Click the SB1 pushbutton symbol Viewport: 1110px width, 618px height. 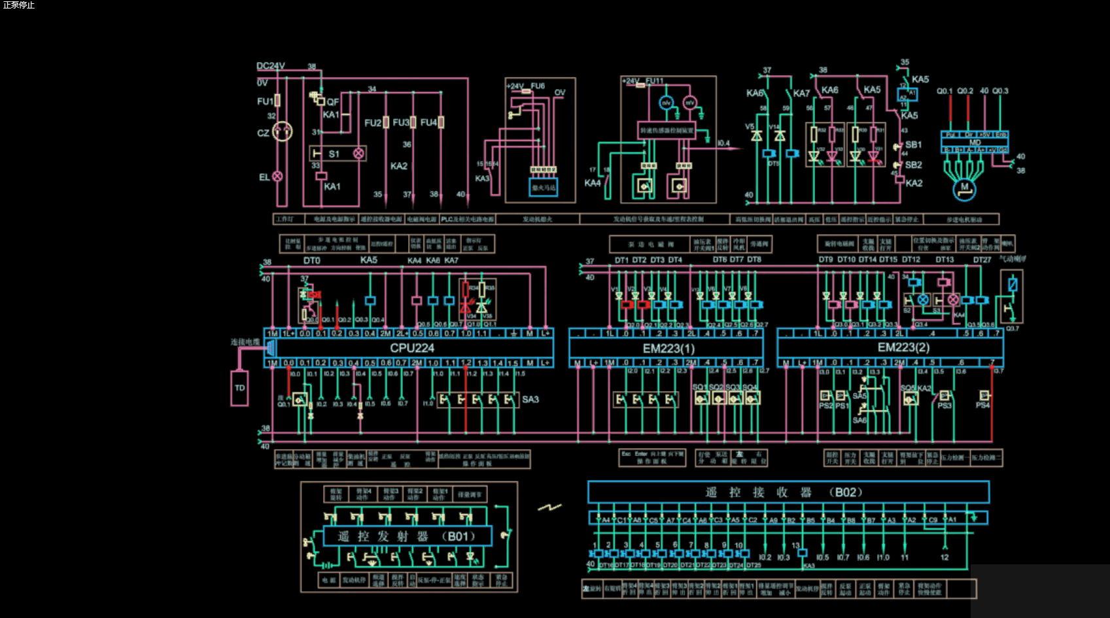coord(899,145)
